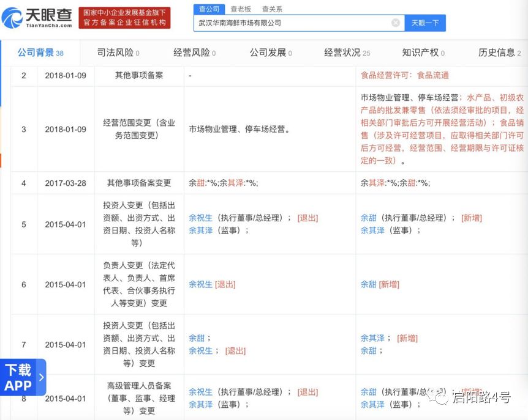Click date 2018-01-09 in row 3
Viewport: 528px width, 420px height.
point(66,130)
